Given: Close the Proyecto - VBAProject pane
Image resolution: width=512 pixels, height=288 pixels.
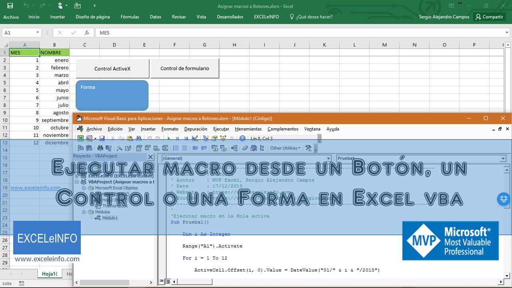Looking at the screenshot, I should pyautogui.click(x=150, y=157).
